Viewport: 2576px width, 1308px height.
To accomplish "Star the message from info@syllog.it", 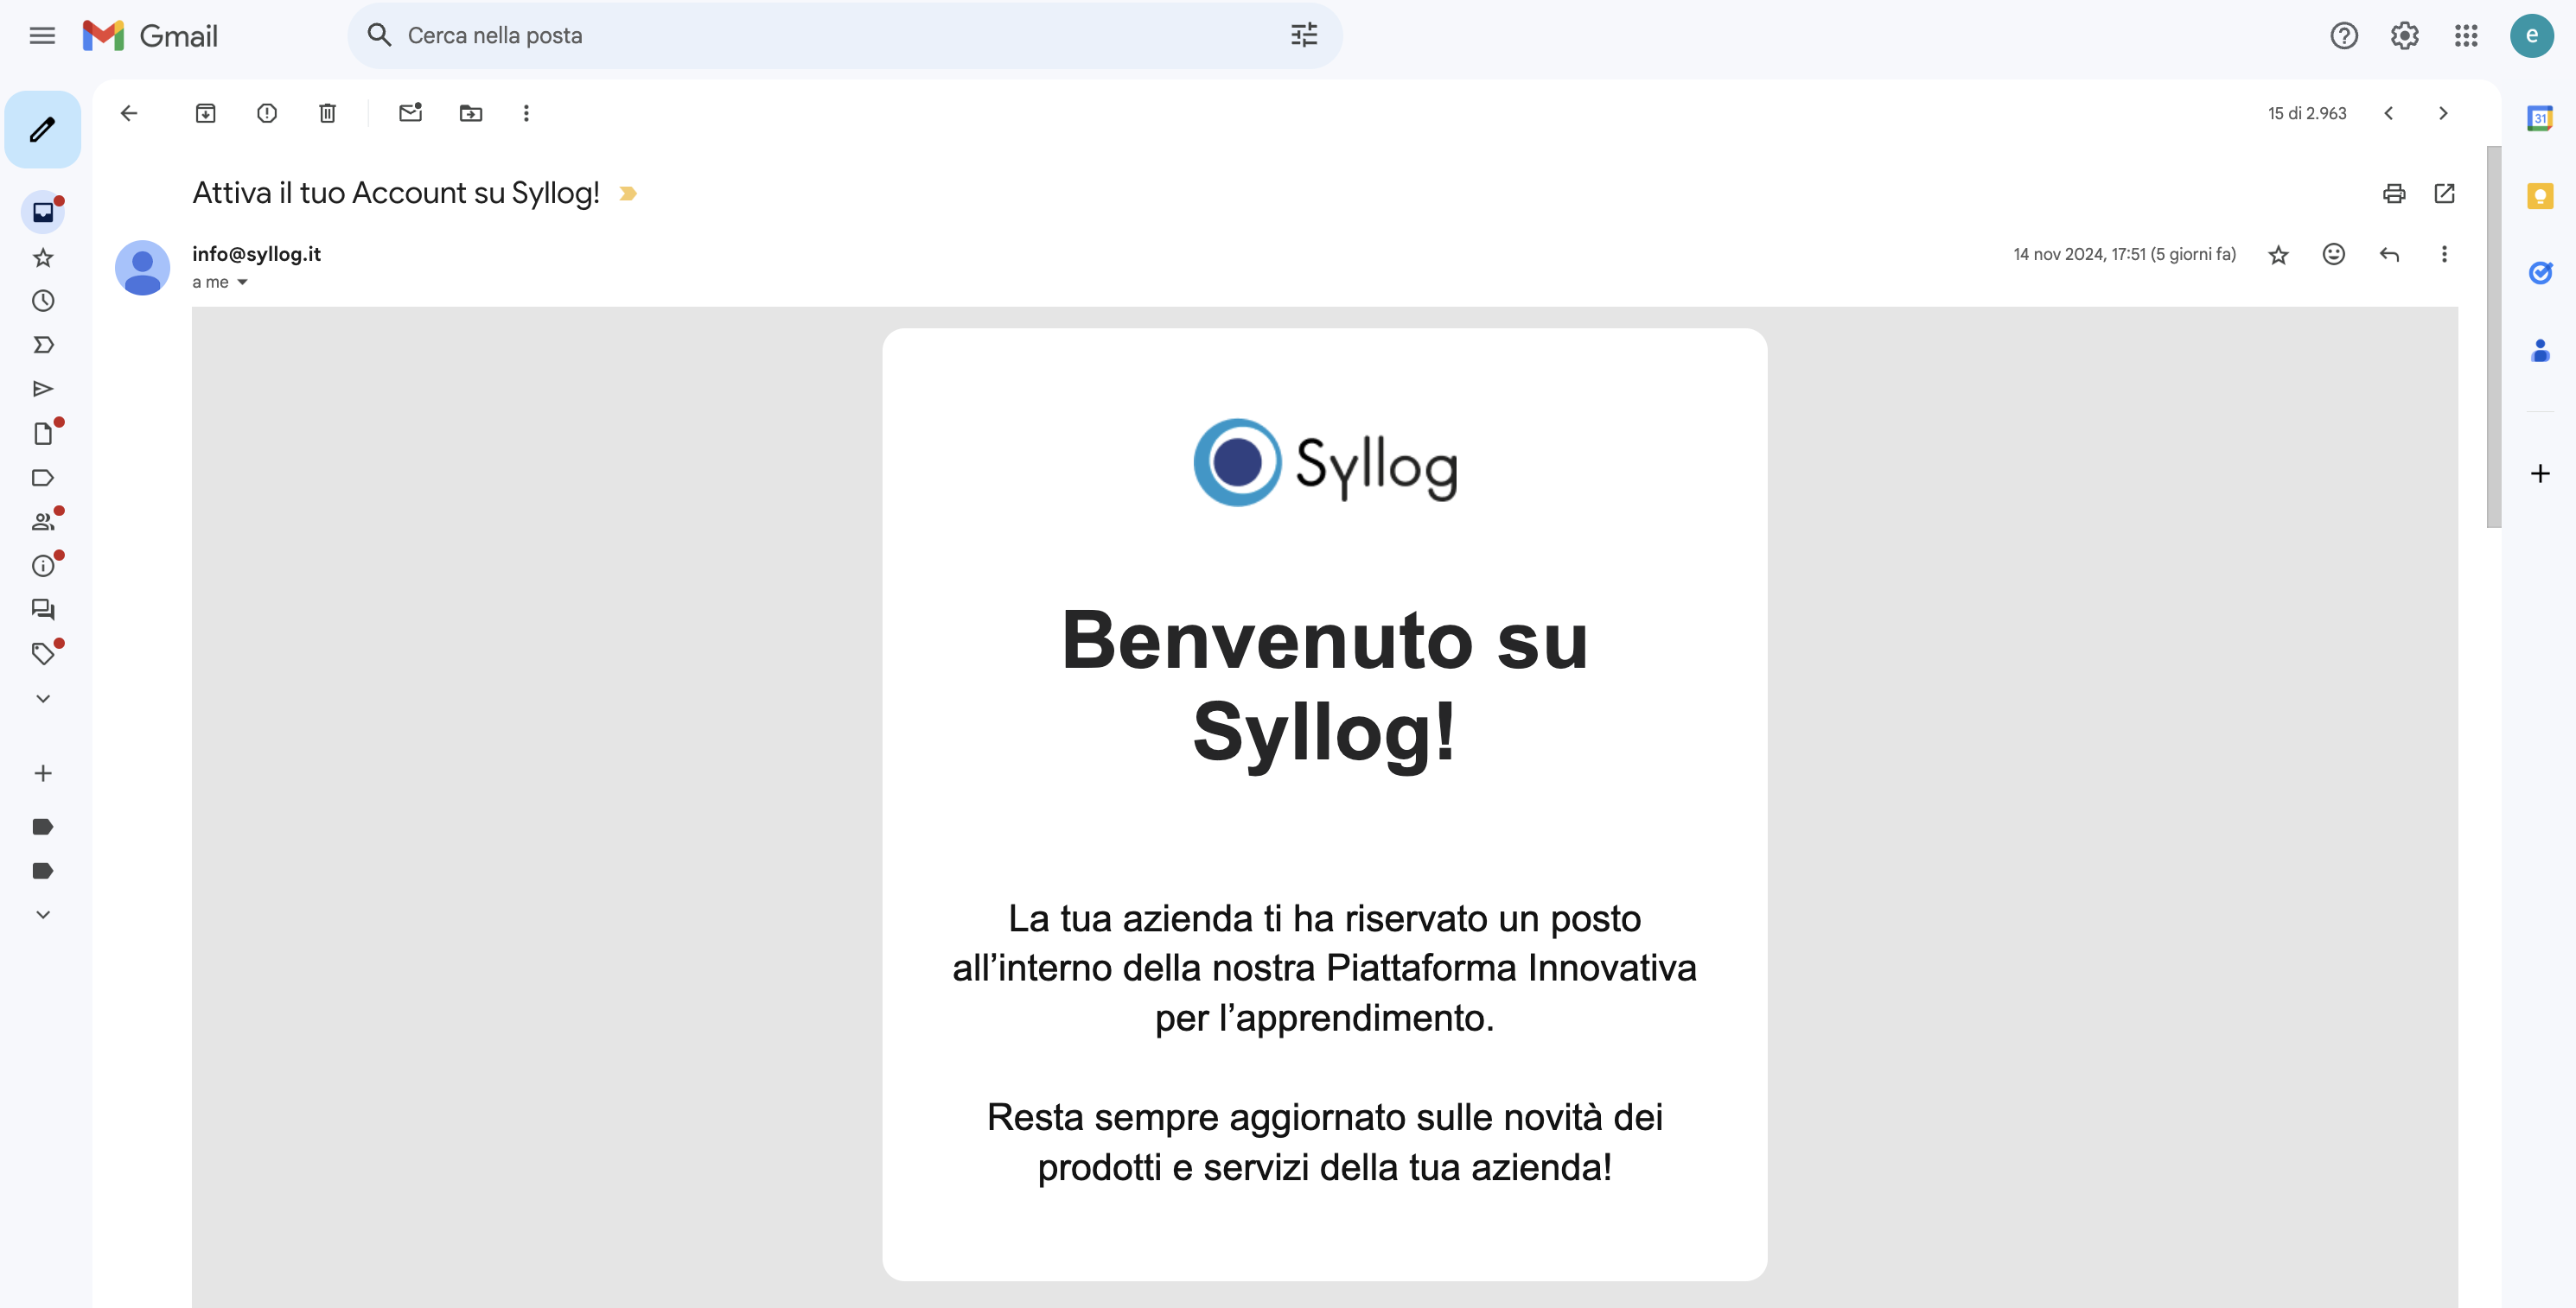I will point(2278,255).
